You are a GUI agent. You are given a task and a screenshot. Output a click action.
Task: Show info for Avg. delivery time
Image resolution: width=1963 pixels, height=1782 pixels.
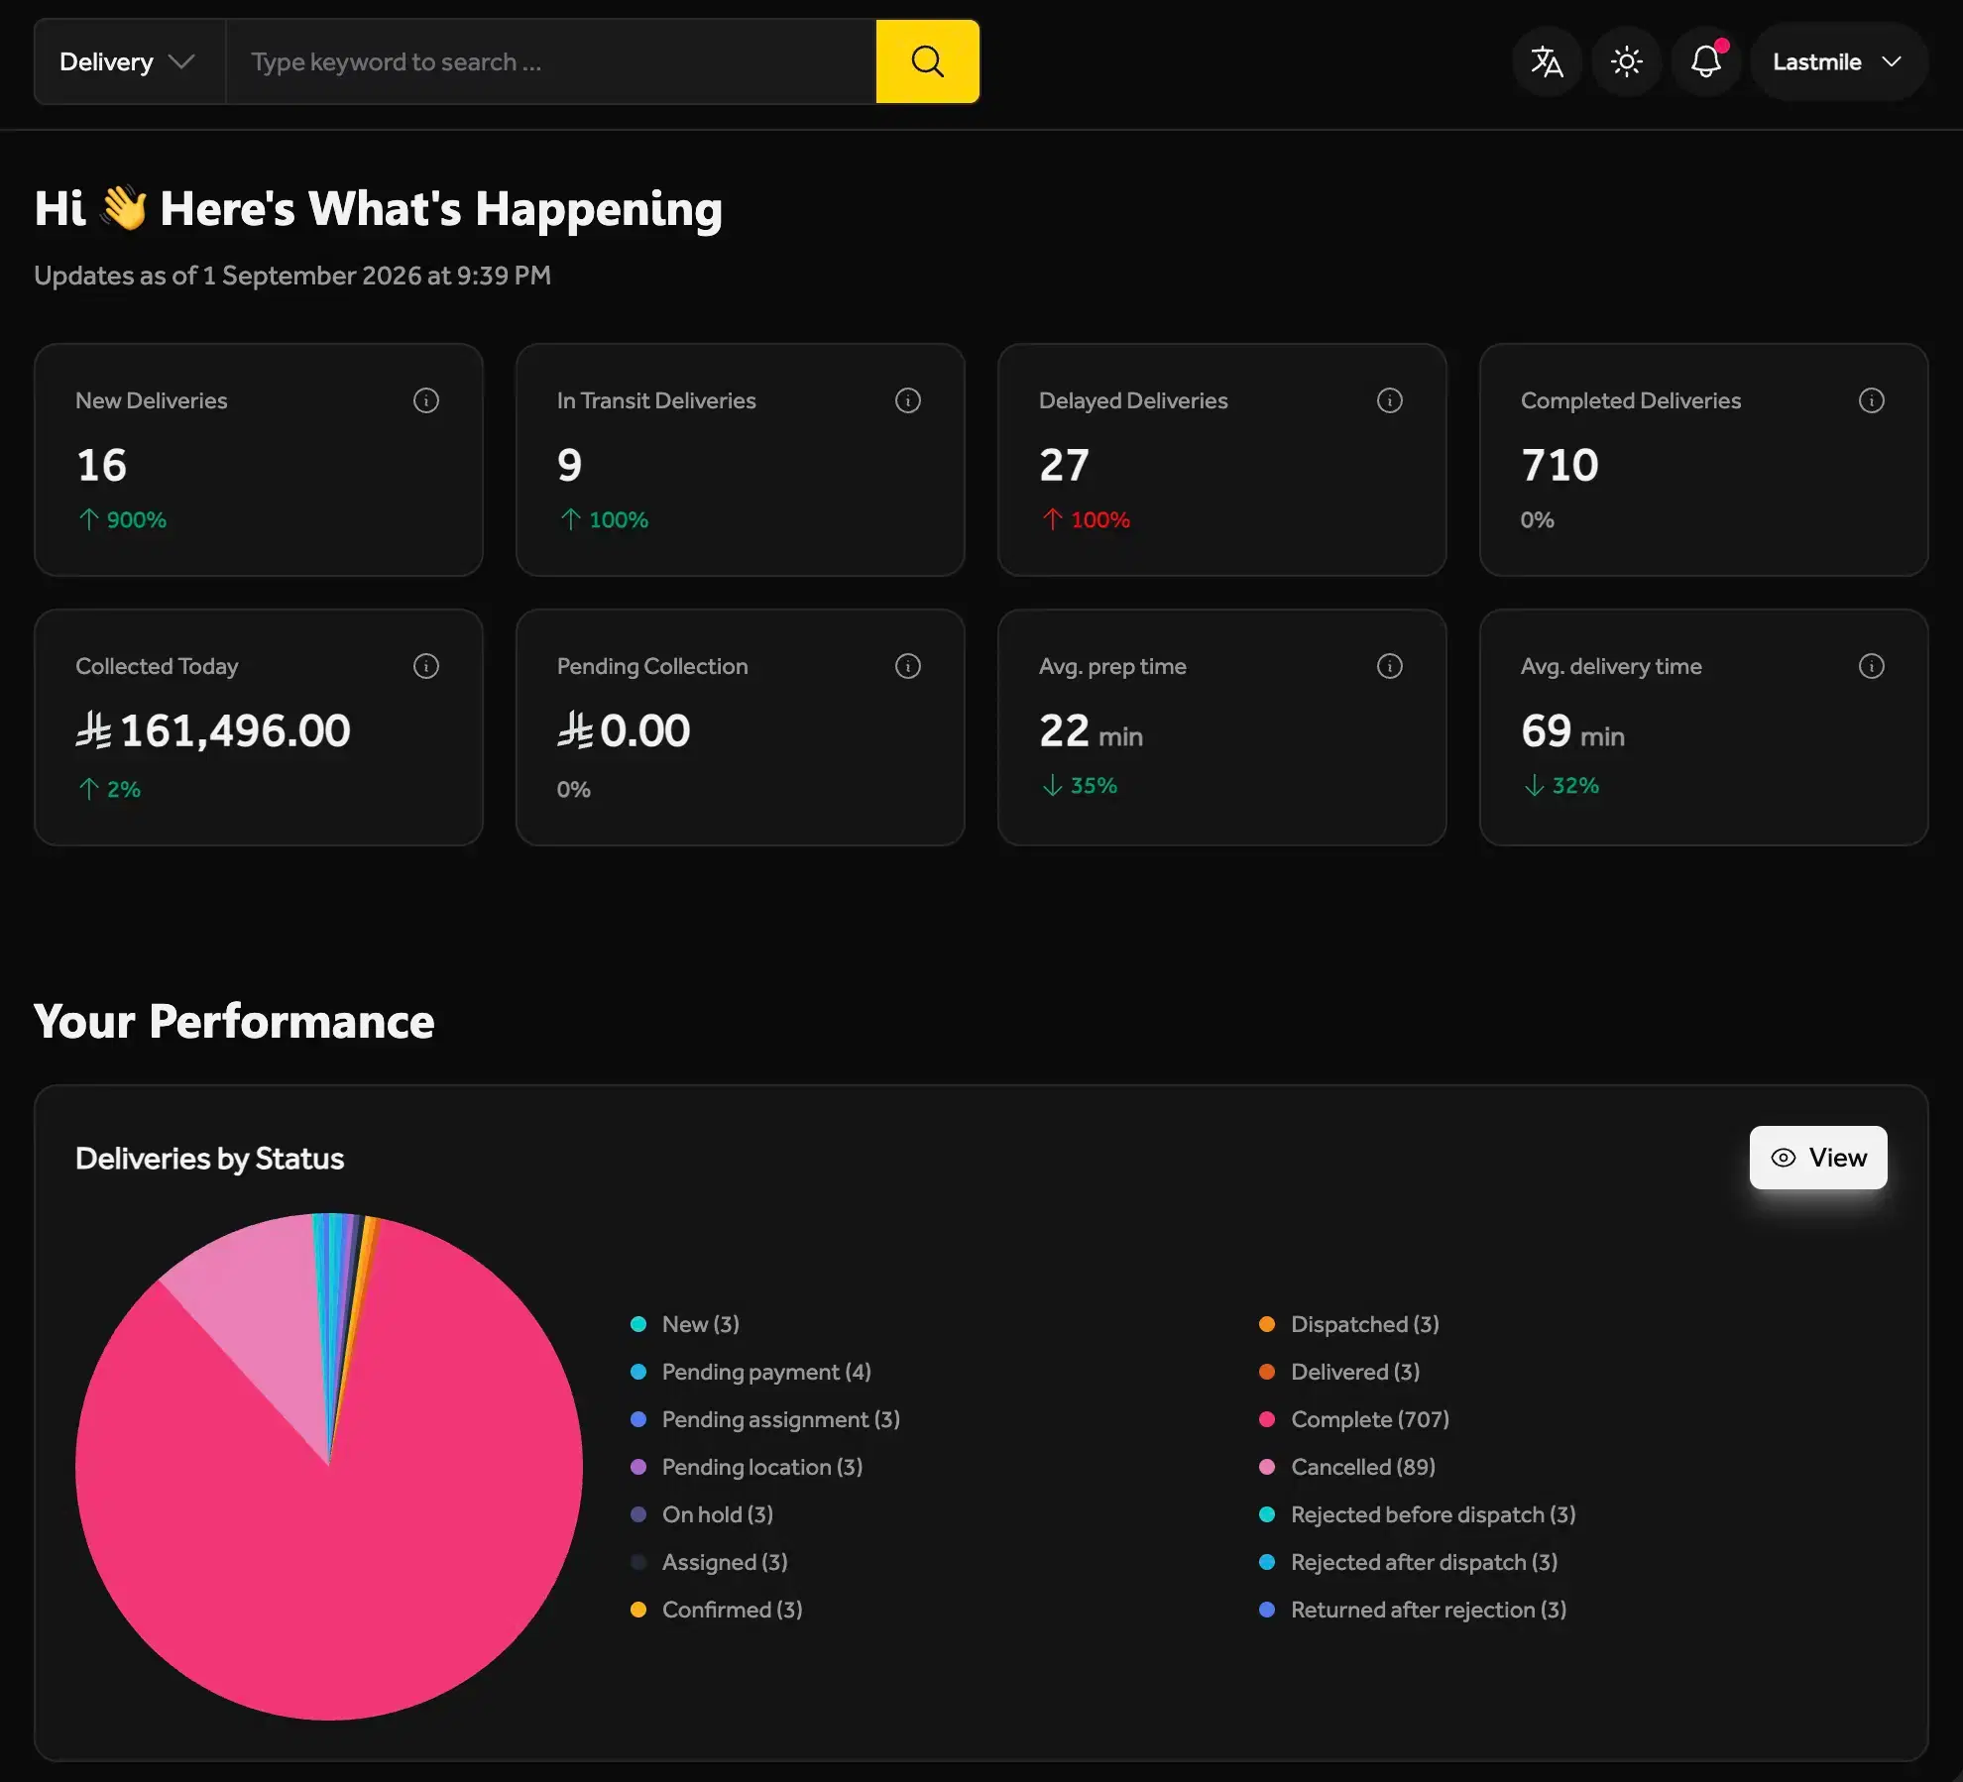click(x=1872, y=666)
